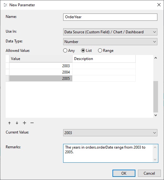Screen dimensions: 164x180
Task: Click the value list scrollbar thumb
Action: click(x=156, y=97)
